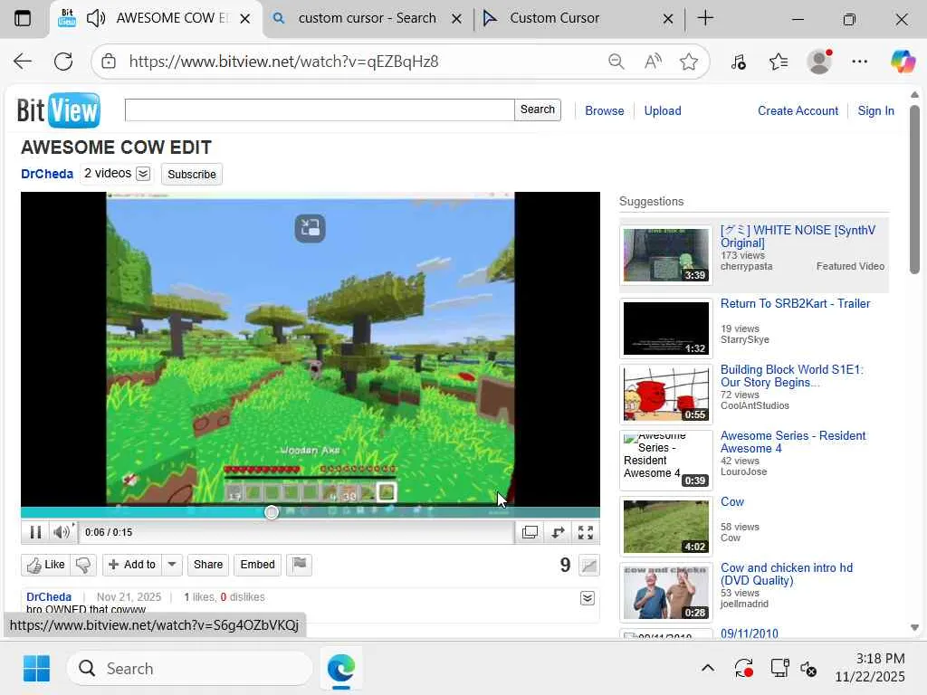Click the BitView Search button
The width and height of the screenshot is (927, 695).
coord(538,109)
